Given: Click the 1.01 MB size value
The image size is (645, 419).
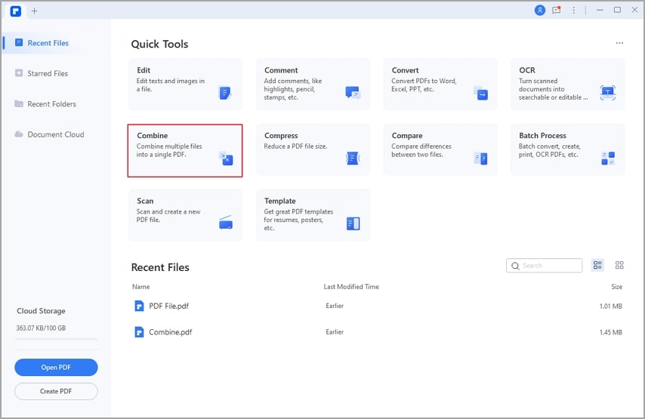Looking at the screenshot, I should coord(610,307).
